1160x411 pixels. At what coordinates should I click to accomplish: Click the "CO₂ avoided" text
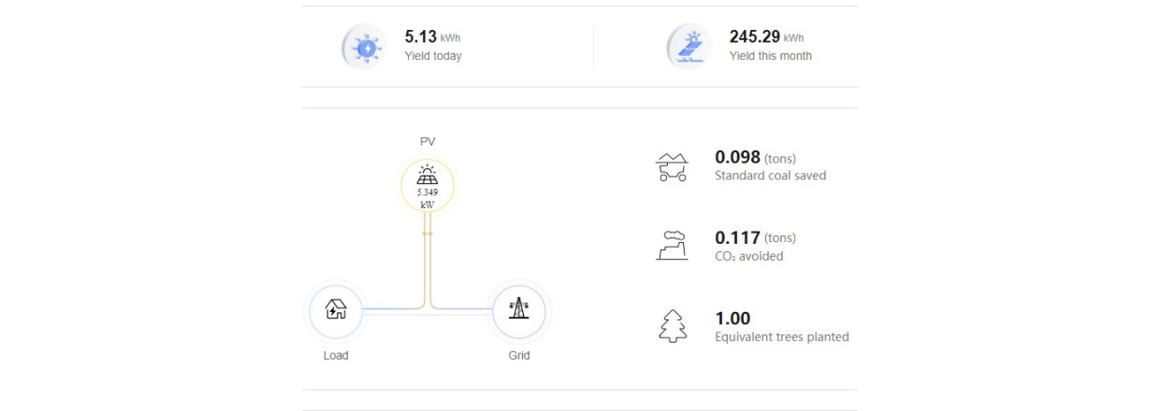(x=748, y=256)
